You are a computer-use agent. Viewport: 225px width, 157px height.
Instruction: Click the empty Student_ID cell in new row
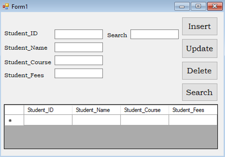(48, 120)
